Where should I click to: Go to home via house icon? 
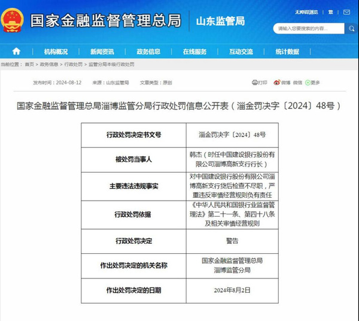[x=16, y=51]
